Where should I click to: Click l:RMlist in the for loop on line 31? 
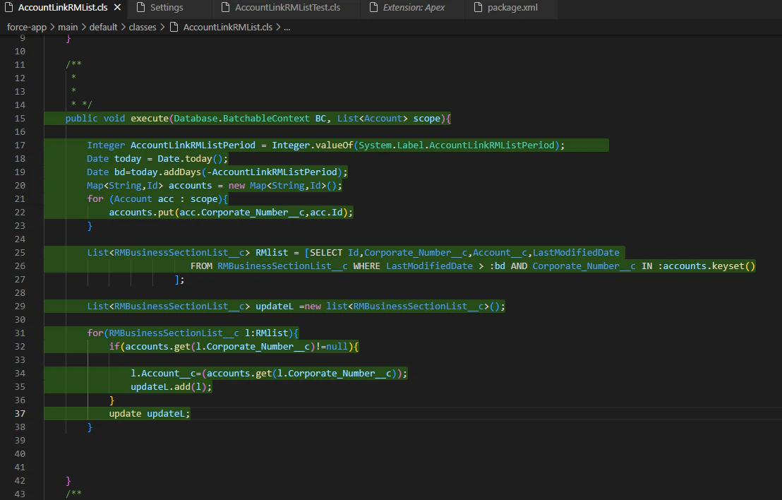266,333
